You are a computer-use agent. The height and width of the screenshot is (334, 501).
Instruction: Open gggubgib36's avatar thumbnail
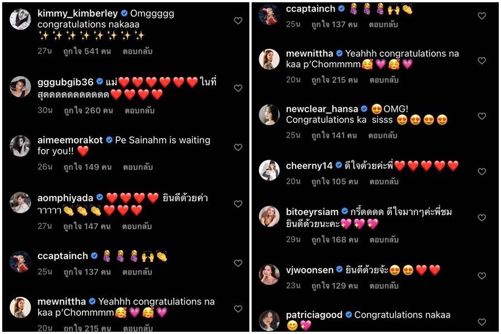pyautogui.click(x=20, y=87)
